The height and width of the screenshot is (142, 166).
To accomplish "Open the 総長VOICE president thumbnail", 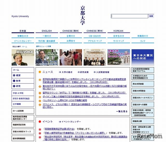I will [x=23, y=57].
